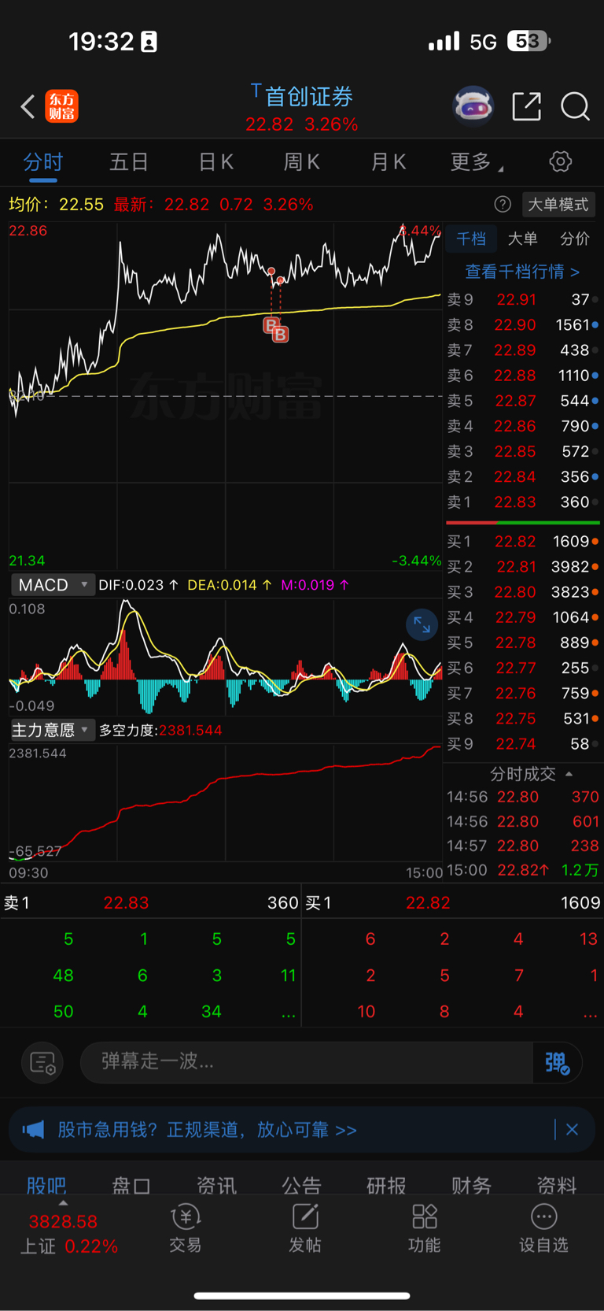
Task: Expand the 更多 chart period menu
Action: 476,162
